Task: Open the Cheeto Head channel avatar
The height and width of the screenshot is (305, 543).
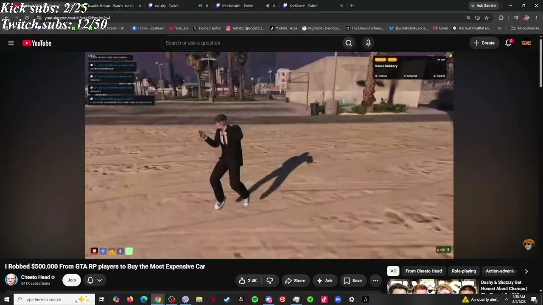Action: click(x=11, y=280)
